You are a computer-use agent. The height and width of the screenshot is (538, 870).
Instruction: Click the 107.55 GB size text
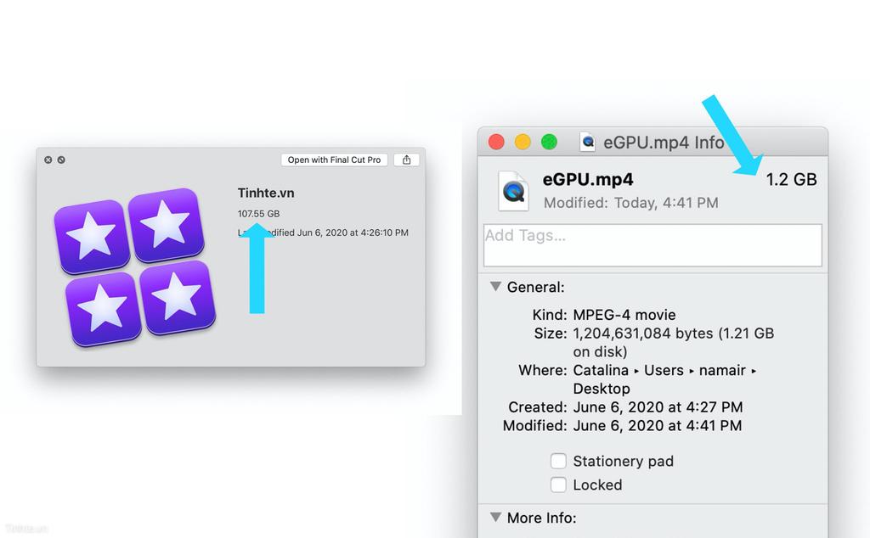click(258, 213)
